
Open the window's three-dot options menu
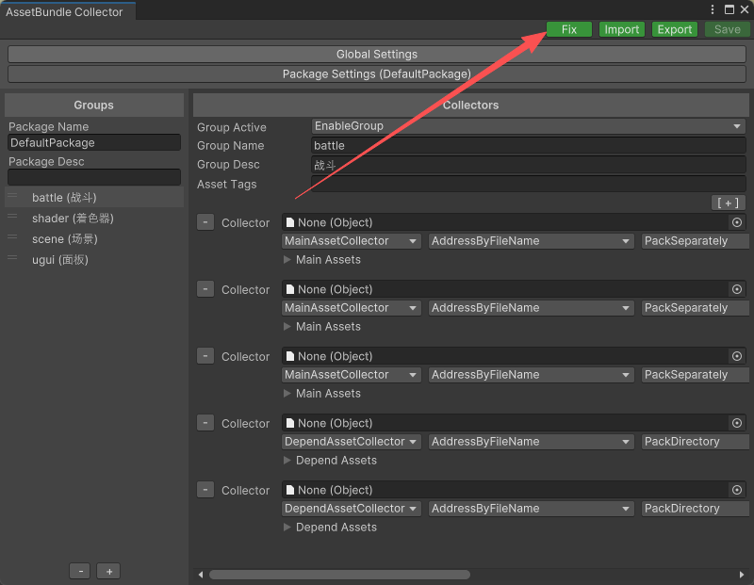click(713, 9)
